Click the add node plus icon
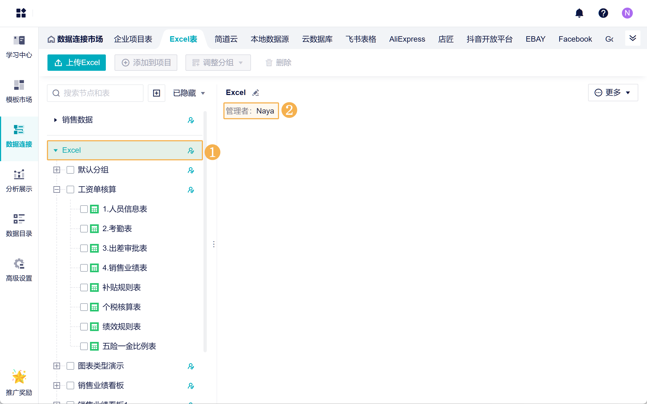Viewport: 647px width, 404px height. click(156, 93)
